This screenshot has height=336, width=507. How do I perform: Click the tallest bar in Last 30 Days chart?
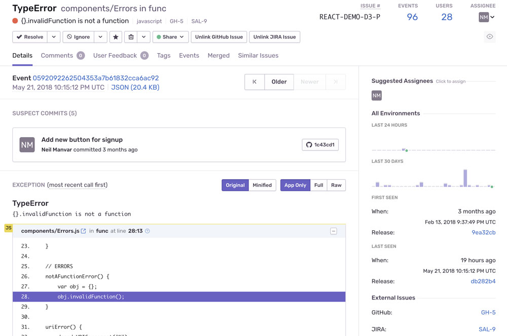point(465,178)
